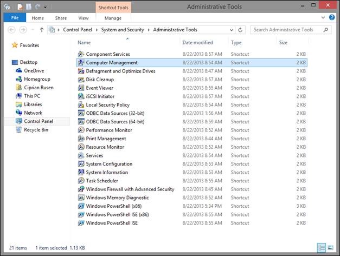
Task: Select Control Panel in the navigation pane
Action: click(37, 121)
